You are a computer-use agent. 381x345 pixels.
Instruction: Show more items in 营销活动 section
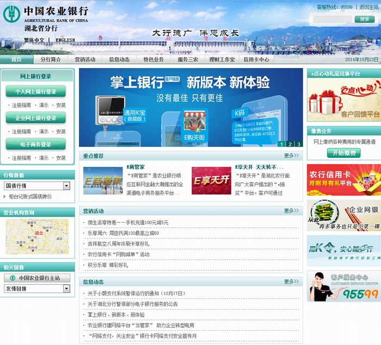click(291, 211)
